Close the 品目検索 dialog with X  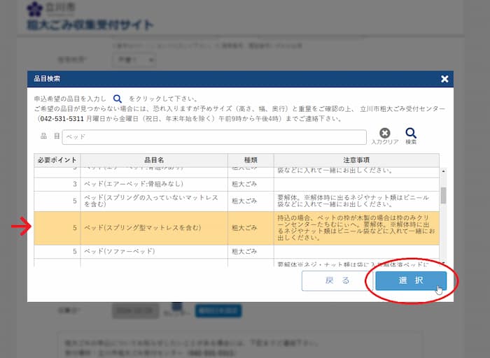[x=444, y=79]
